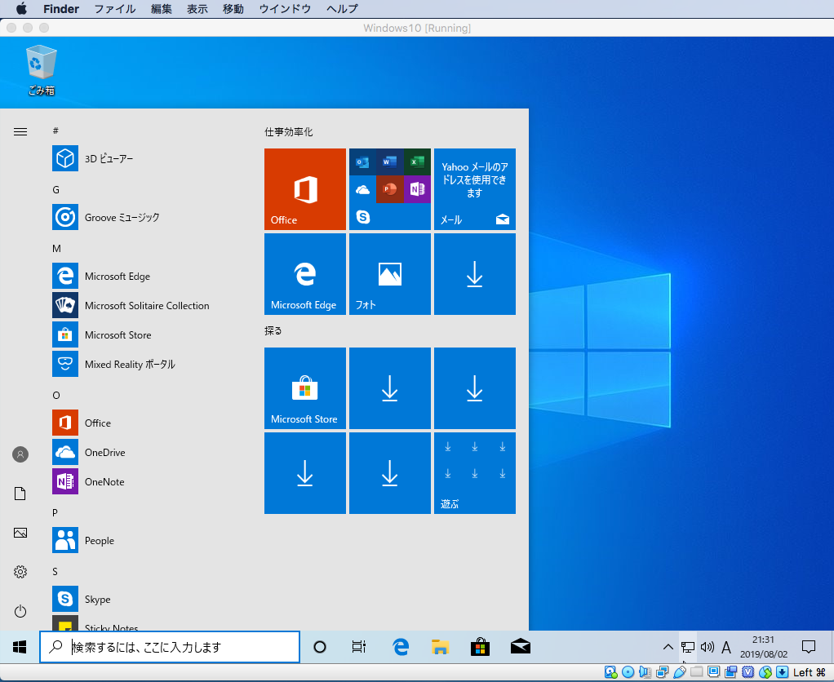Click the Microsoft Edge tile
Viewport: 834px width, 682px height.
[304, 274]
